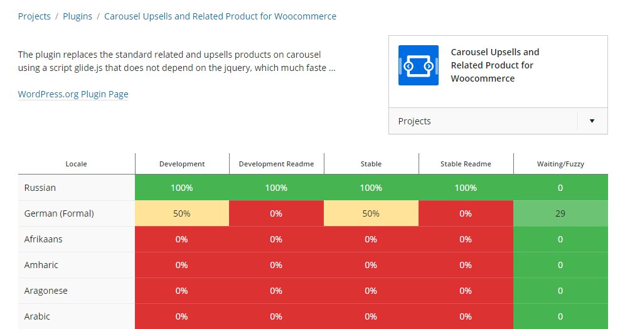The height and width of the screenshot is (329, 625).
Task: Open Russian Stable 100% cell
Action: pos(371,188)
